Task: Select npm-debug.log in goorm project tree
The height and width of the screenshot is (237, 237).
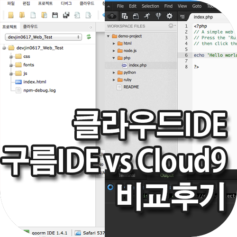Action: [39, 91]
